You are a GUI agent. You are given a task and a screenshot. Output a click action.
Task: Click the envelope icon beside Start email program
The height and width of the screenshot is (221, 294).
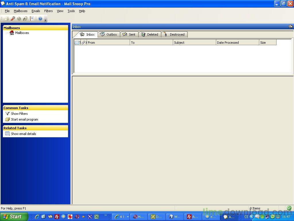(x=7, y=119)
